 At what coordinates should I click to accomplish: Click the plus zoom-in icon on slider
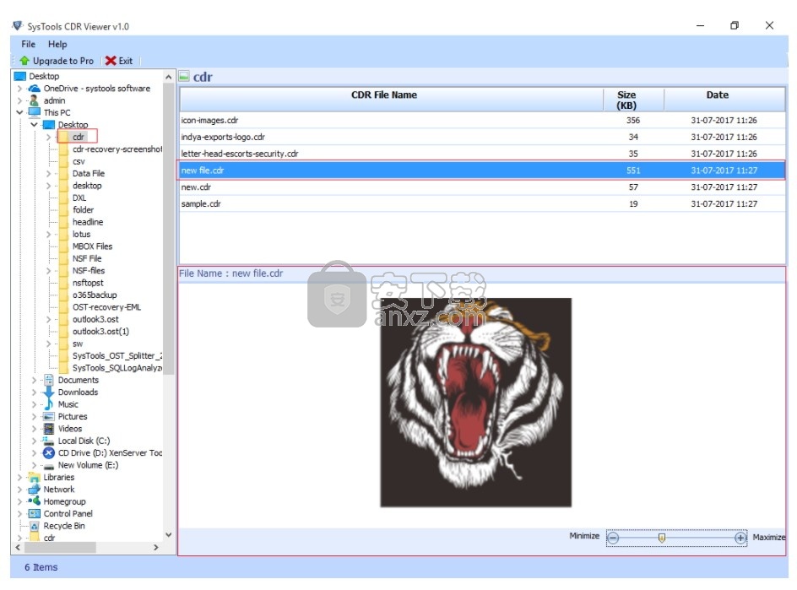[740, 538]
